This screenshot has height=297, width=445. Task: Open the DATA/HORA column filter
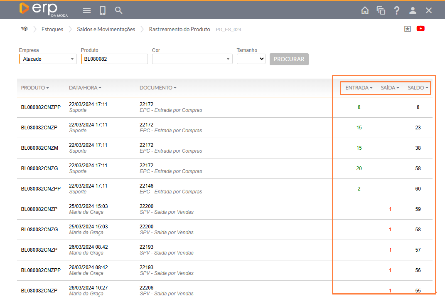(x=85, y=88)
